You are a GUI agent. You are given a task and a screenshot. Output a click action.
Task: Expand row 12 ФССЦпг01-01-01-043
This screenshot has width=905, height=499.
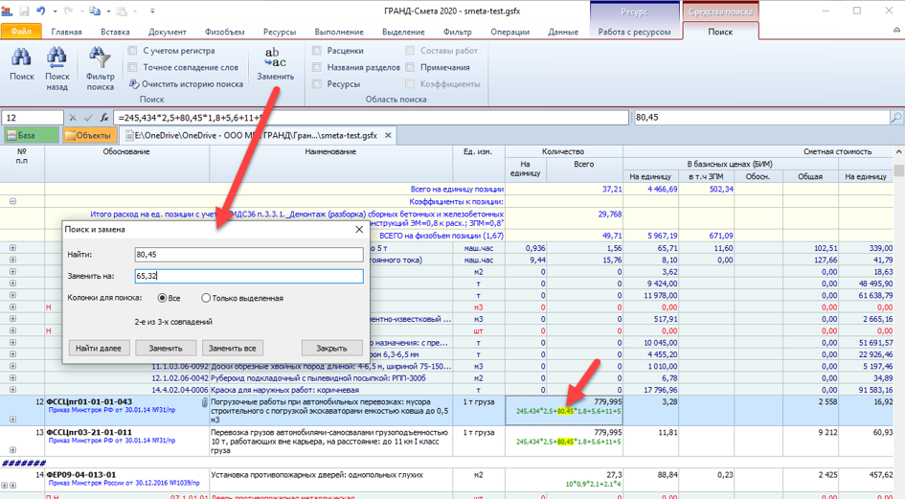(x=12, y=420)
